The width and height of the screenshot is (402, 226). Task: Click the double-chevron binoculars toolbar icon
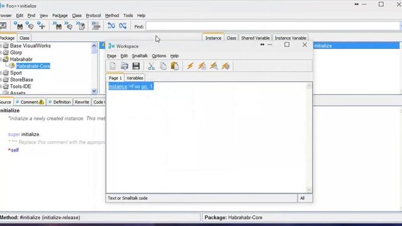click(57, 26)
